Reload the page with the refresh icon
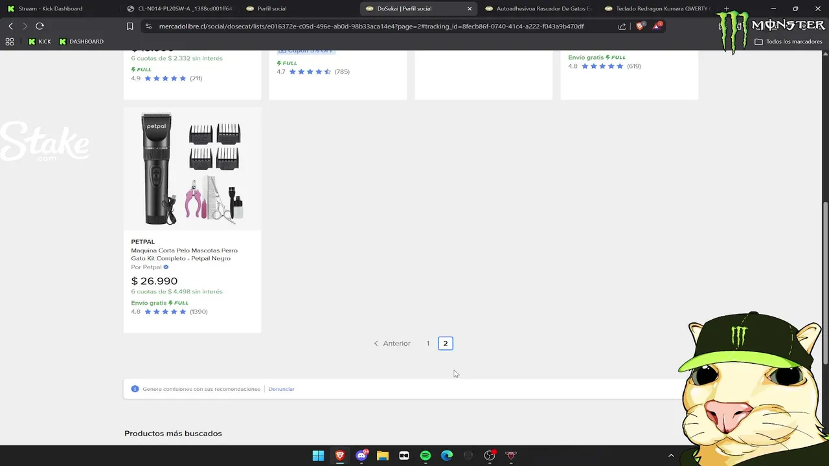 pyautogui.click(x=40, y=26)
